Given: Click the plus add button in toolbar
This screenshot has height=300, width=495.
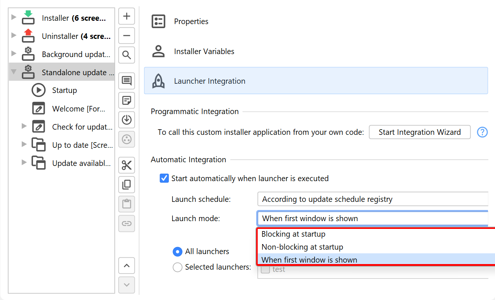Looking at the screenshot, I should click(127, 16).
